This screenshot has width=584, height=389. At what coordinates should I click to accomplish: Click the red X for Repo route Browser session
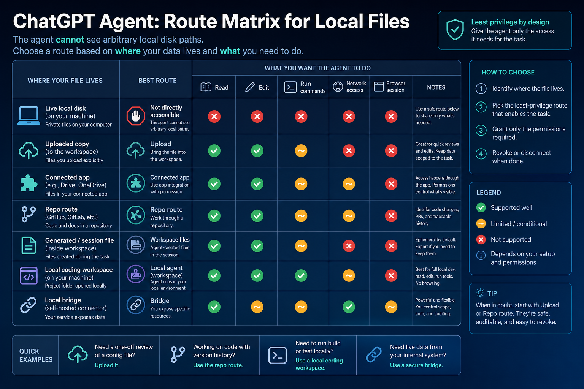pos(391,216)
